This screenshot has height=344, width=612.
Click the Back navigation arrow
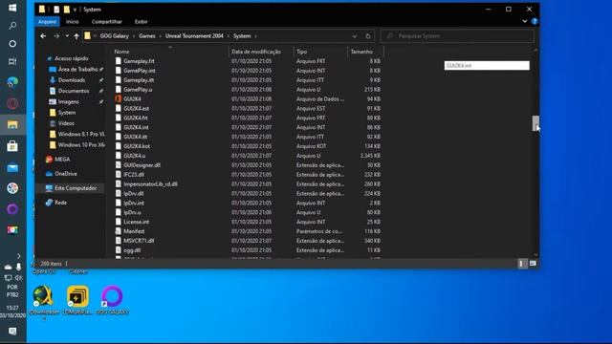coord(43,36)
